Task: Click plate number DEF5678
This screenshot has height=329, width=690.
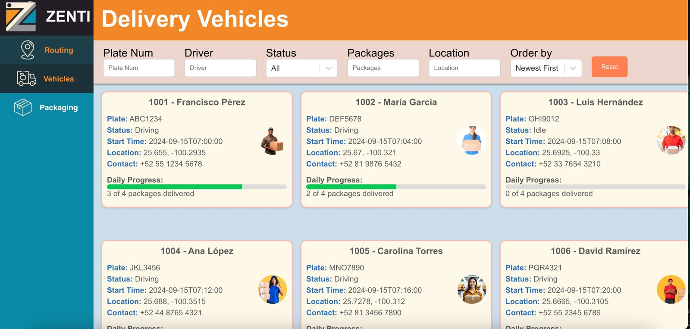Action: point(345,119)
